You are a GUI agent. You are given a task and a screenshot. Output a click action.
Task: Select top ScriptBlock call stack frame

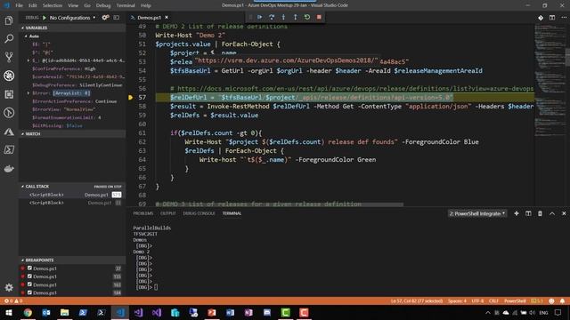72,195
